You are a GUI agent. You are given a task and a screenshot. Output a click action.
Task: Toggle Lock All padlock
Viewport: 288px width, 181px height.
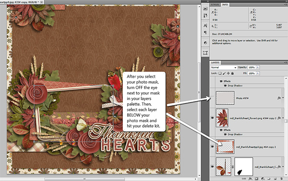pyautogui.click(x=232, y=73)
